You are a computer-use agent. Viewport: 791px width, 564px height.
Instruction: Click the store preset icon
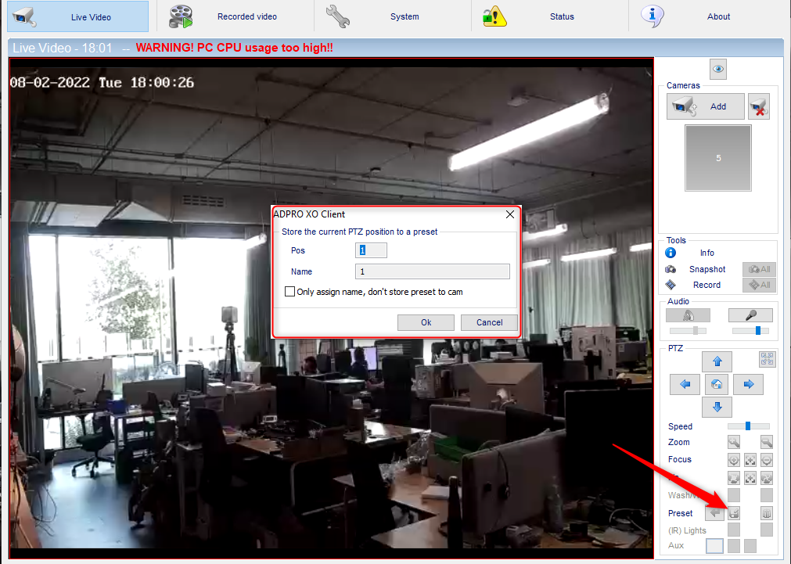(734, 513)
